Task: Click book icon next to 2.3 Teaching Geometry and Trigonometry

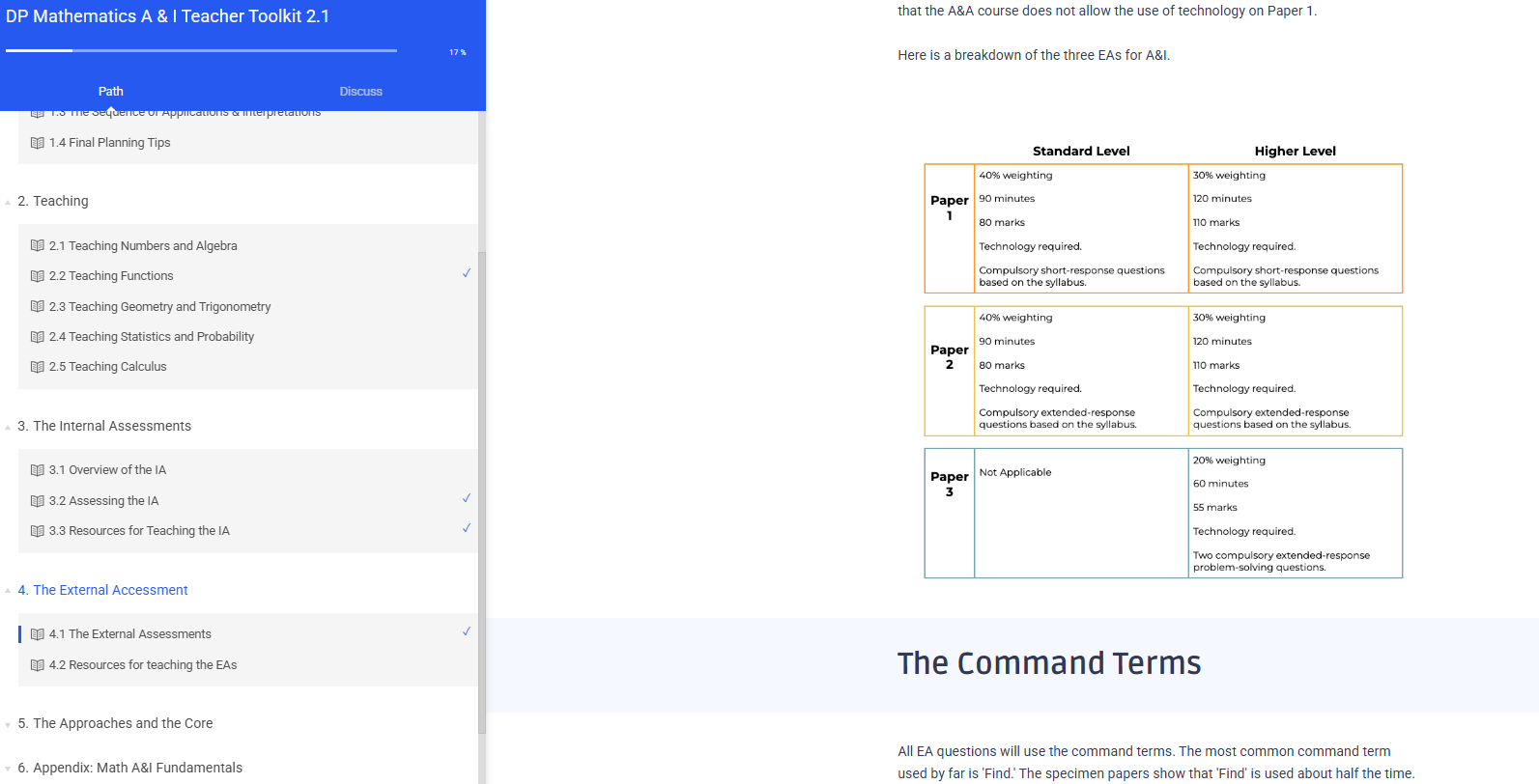Action: tap(37, 307)
